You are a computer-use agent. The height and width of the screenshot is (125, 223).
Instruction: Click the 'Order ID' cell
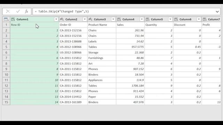pyautogui.click(x=73, y=25)
